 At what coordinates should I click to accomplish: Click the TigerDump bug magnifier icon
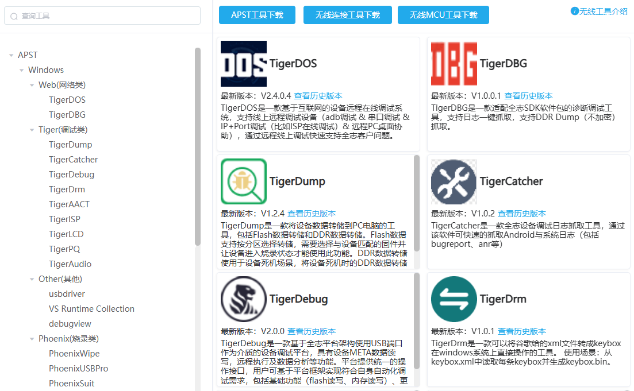pos(244,181)
